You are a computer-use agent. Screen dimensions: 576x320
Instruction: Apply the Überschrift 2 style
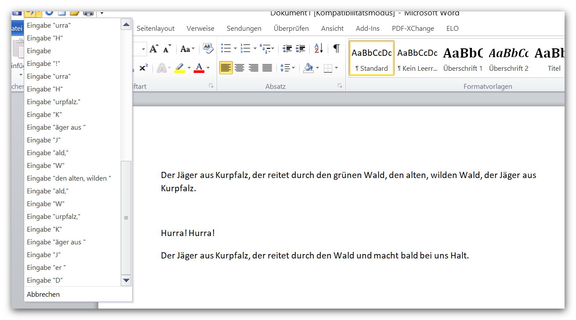coord(508,58)
